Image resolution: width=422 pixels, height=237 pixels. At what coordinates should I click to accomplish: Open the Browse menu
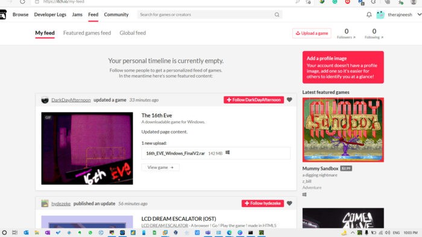(x=20, y=15)
